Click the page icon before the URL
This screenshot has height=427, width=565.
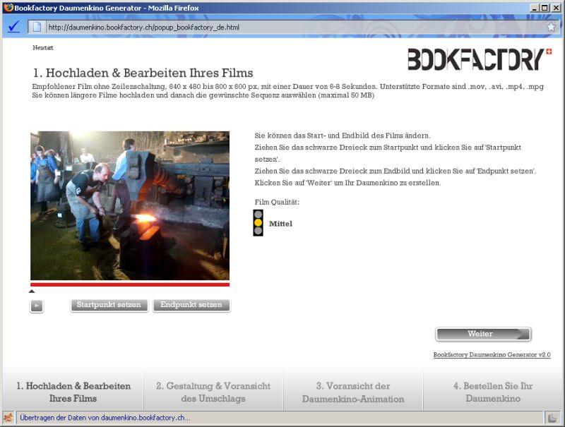tap(37, 27)
